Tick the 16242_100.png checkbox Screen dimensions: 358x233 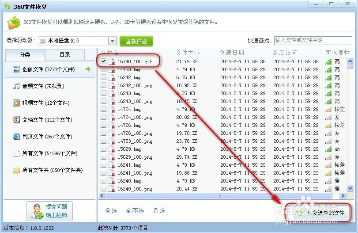click(x=103, y=85)
